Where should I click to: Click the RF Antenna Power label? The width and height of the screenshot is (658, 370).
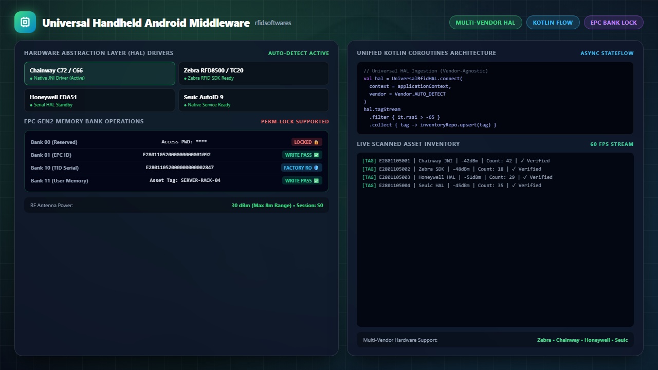point(51,206)
